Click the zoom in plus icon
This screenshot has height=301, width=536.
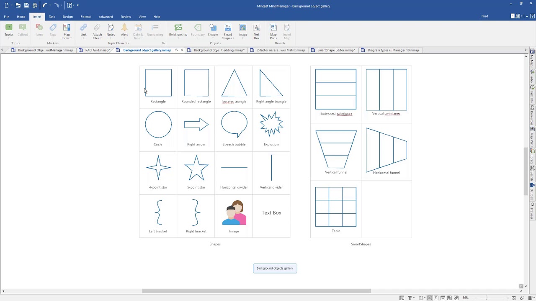click(508, 298)
